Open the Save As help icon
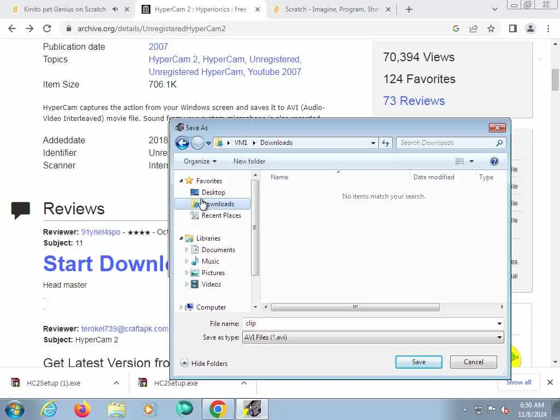 coord(494,161)
